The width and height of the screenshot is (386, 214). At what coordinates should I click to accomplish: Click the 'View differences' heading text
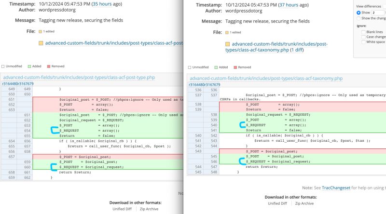point(369,6)
